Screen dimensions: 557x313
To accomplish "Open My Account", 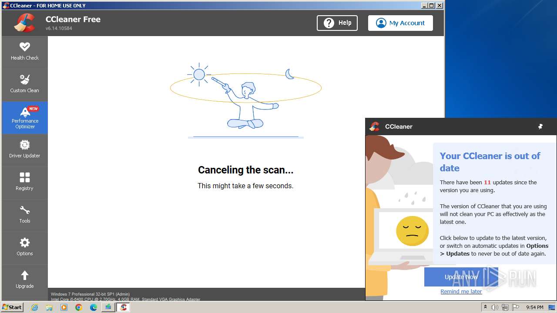I will 400,23.
